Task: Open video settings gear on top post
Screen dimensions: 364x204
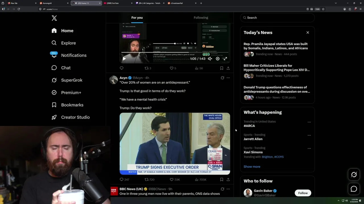Action: pyautogui.click(x=218, y=59)
